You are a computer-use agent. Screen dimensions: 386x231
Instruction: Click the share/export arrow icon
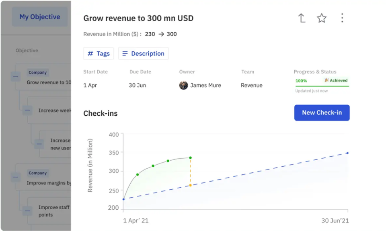[x=302, y=18]
